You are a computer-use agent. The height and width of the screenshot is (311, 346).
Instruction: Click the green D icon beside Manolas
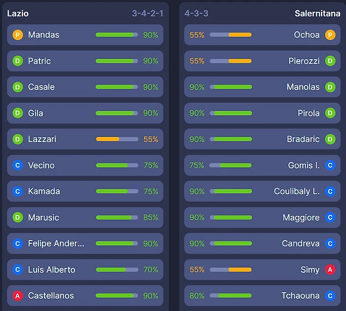330,87
